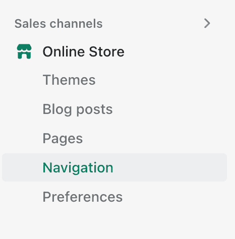Select Blog posts under Online Store

(78, 109)
